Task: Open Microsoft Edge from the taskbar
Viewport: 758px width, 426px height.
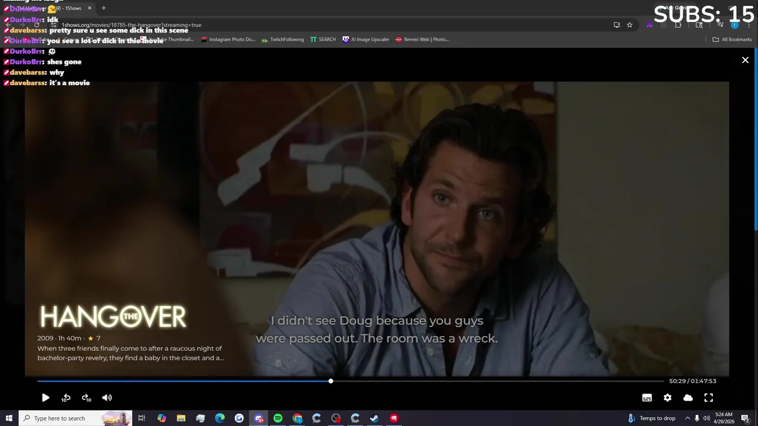Action: (x=220, y=418)
